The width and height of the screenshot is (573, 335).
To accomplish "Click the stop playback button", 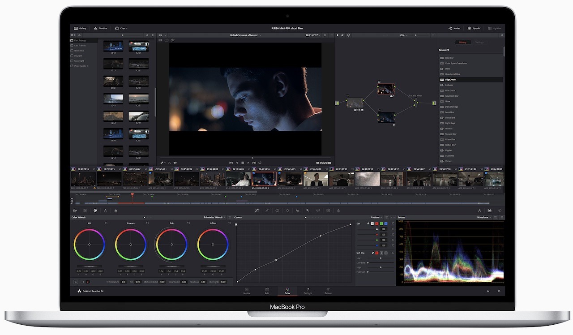I will (x=243, y=163).
